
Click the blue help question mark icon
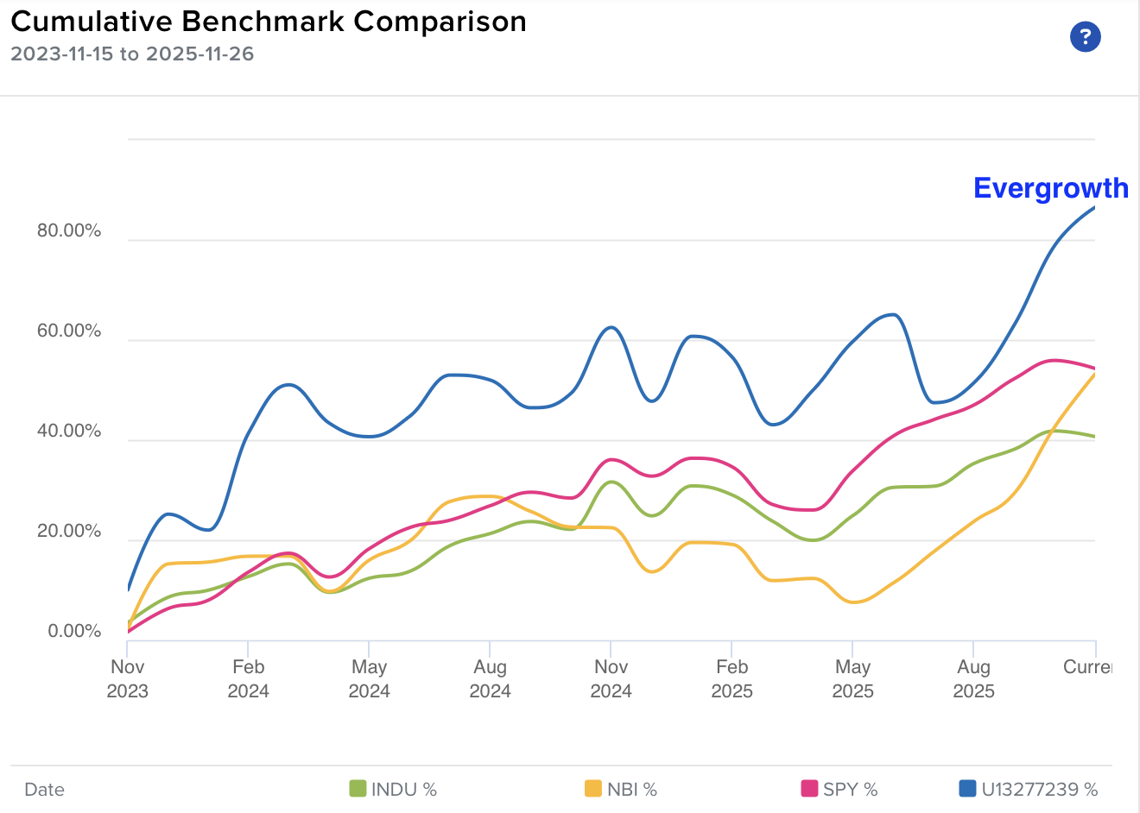tap(1085, 37)
